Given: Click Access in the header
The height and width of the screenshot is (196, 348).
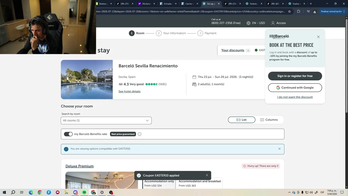Looking at the screenshot, I should coord(281,23).
